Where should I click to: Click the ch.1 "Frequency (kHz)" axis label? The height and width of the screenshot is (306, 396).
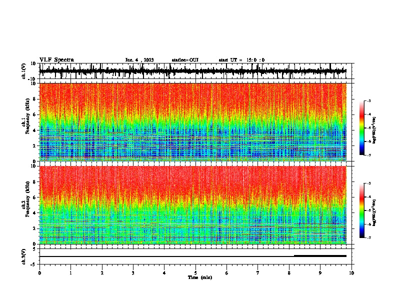coord(28,116)
